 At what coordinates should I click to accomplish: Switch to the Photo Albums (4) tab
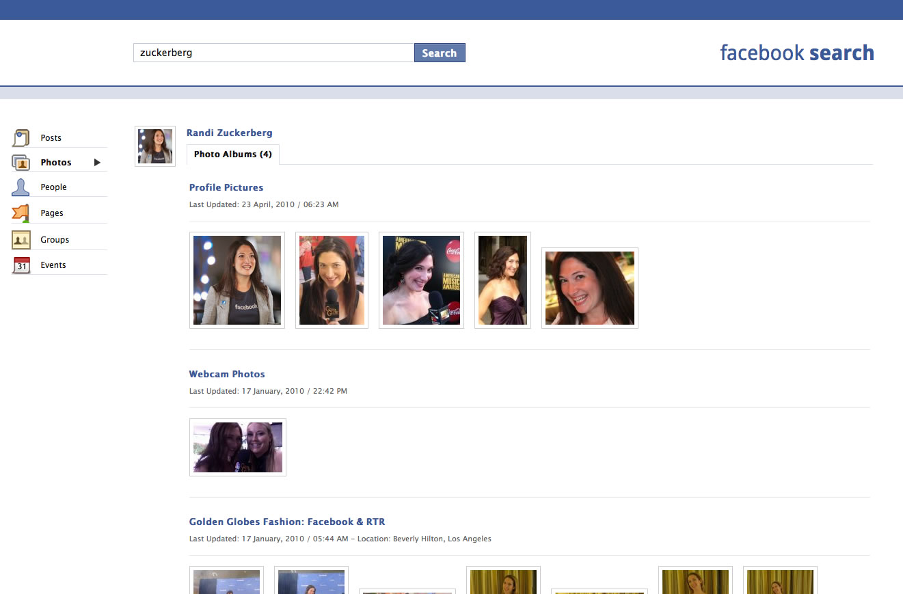233,154
